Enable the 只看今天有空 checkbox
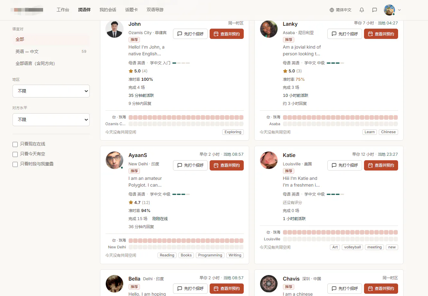 [x=15, y=154]
